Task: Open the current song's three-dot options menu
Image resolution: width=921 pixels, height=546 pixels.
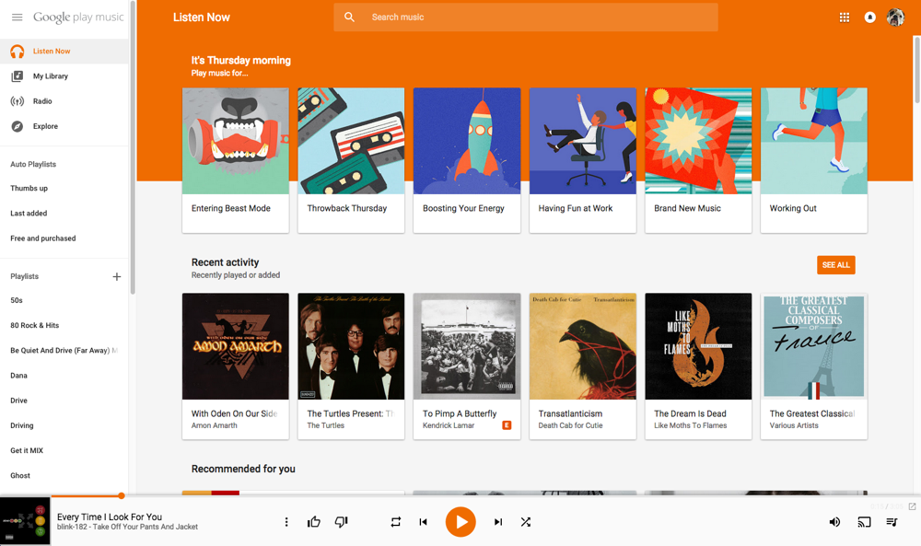Action: (x=286, y=522)
